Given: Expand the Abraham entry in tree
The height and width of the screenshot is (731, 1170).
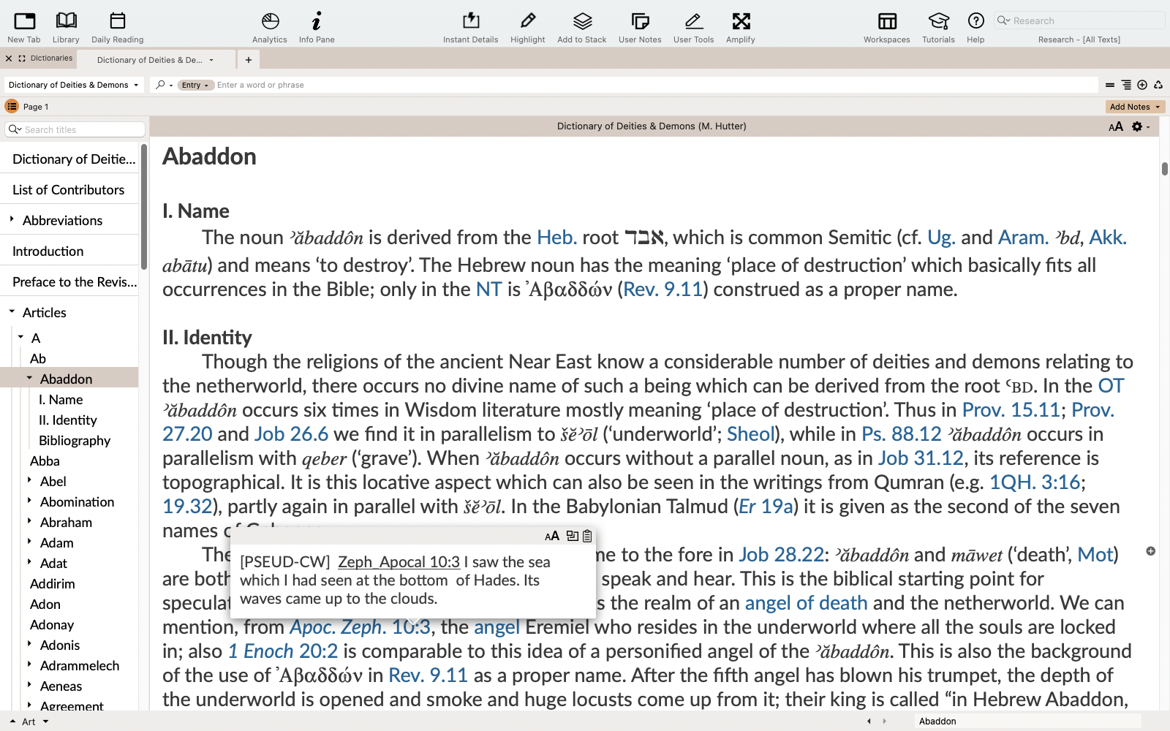Looking at the screenshot, I should (29, 522).
